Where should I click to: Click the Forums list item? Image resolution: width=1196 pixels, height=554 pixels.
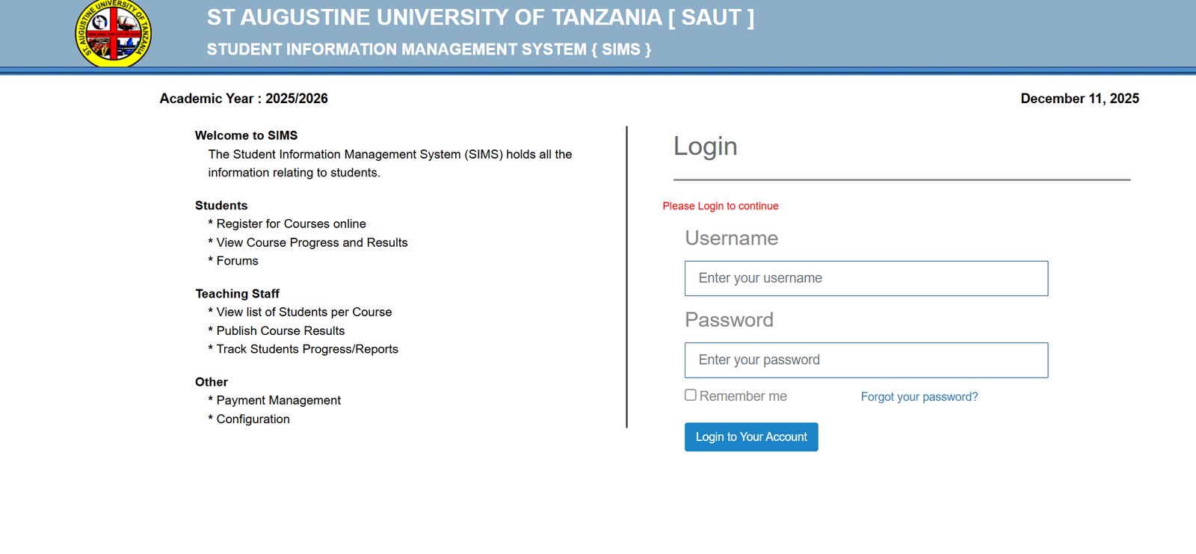coord(237,261)
